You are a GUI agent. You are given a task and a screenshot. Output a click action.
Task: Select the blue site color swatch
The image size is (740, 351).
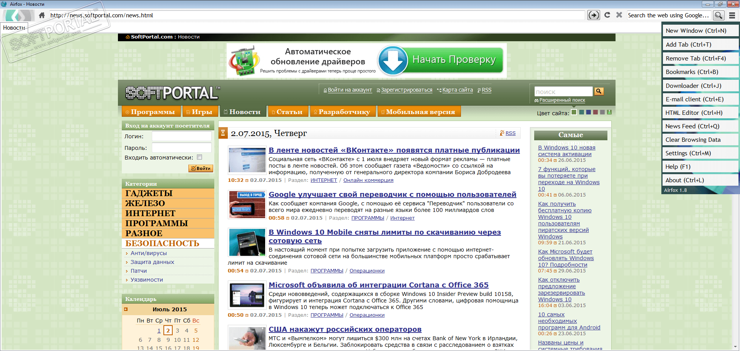[589, 112]
